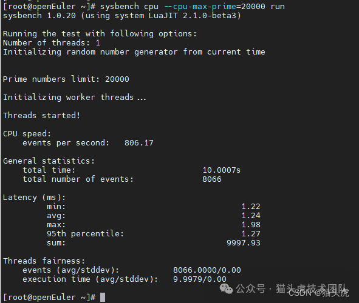This screenshot has height=303, width=359.
Task: Click the sum value 9997.93
Action: click(244, 243)
